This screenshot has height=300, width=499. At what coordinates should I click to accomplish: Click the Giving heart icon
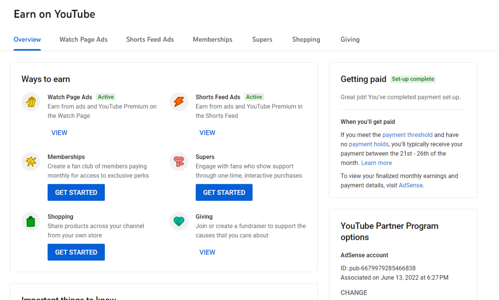coord(179,221)
